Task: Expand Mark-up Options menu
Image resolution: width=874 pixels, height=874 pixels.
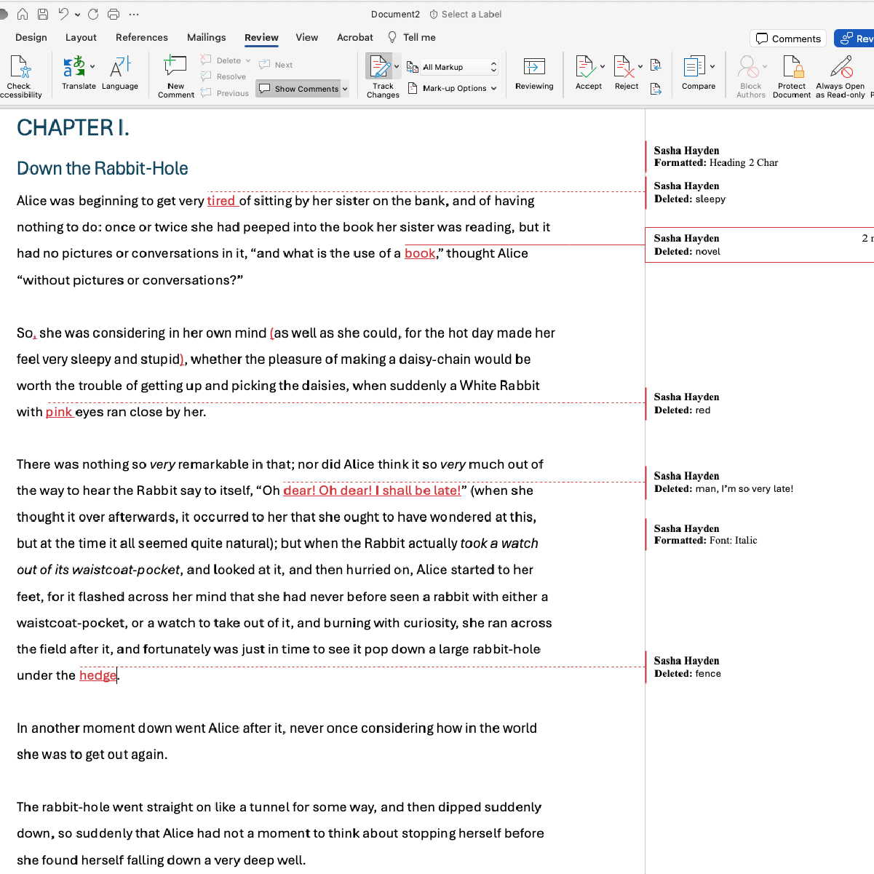Action: [x=453, y=88]
